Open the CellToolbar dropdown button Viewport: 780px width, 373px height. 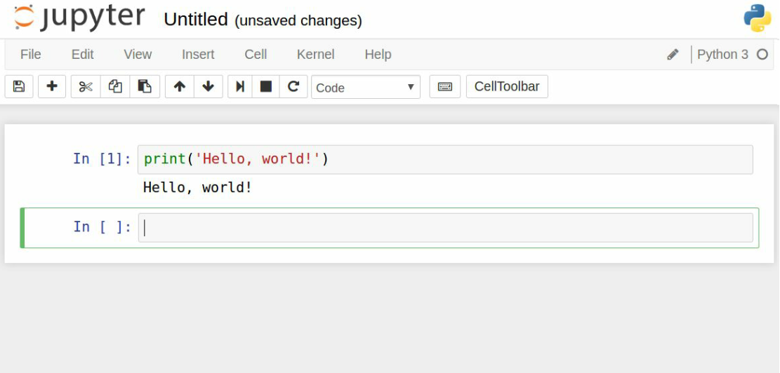point(506,87)
